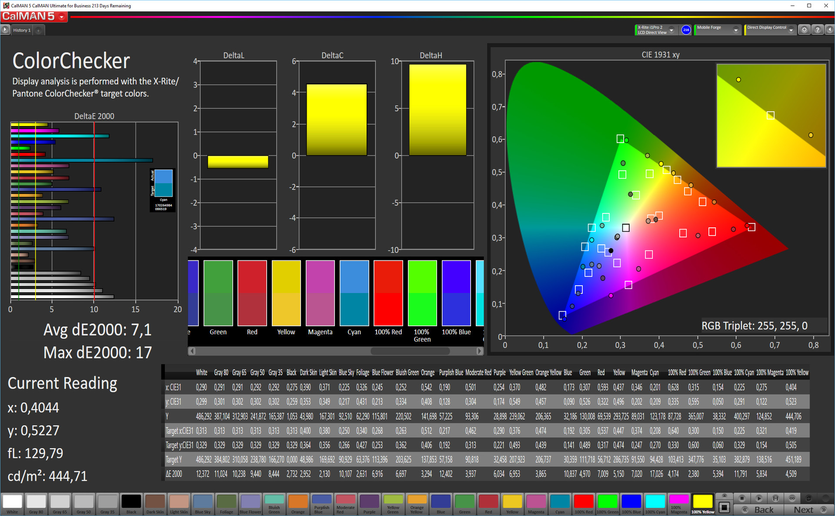Click the question mark help icon

tap(817, 30)
